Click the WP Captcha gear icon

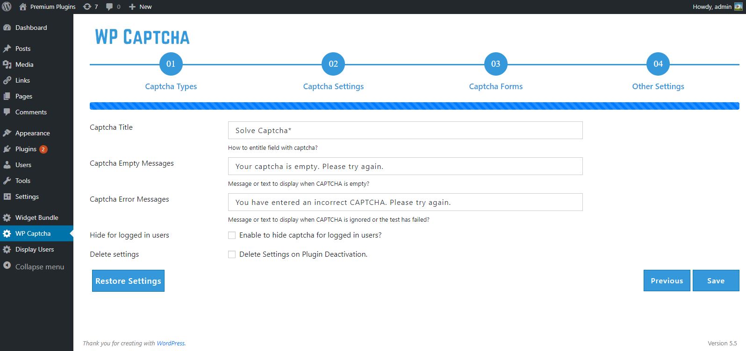[7, 233]
